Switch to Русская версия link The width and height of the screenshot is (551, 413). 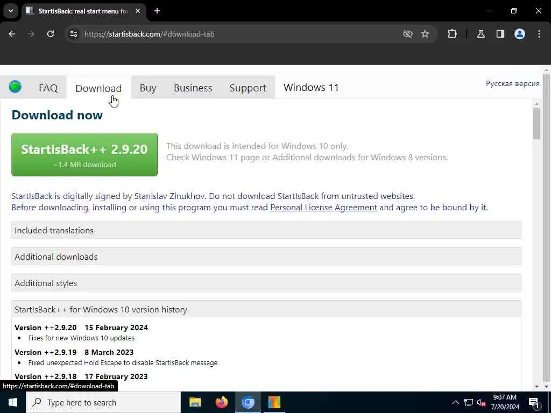pos(512,83)
